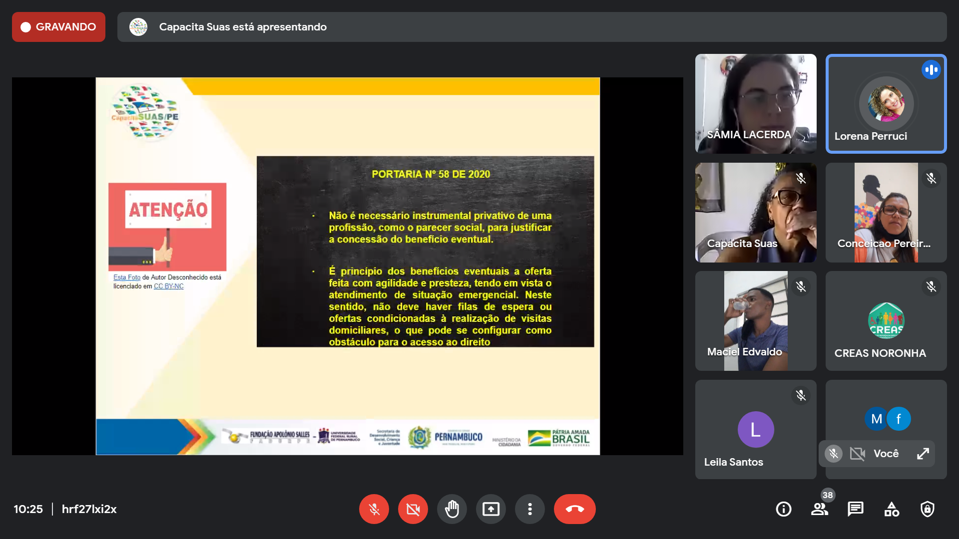Click the CC BY-NC license link
Screen dimensions: 959x539
[x=168, y=286]
